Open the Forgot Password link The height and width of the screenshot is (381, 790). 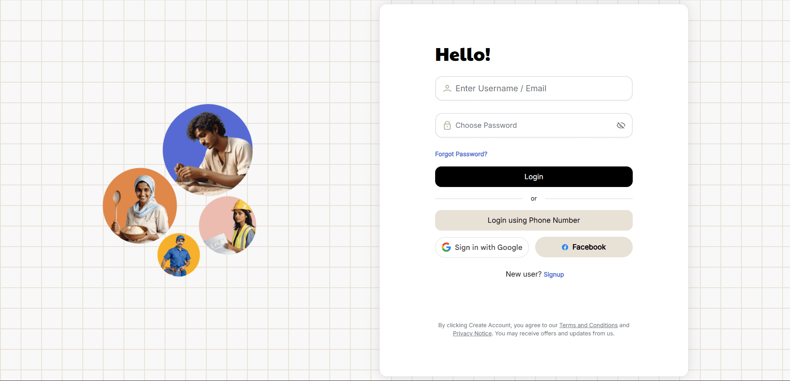pos(461,154)
